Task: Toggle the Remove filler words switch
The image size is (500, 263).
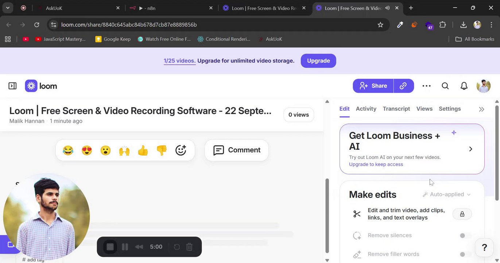Action: tap(465, 254)
